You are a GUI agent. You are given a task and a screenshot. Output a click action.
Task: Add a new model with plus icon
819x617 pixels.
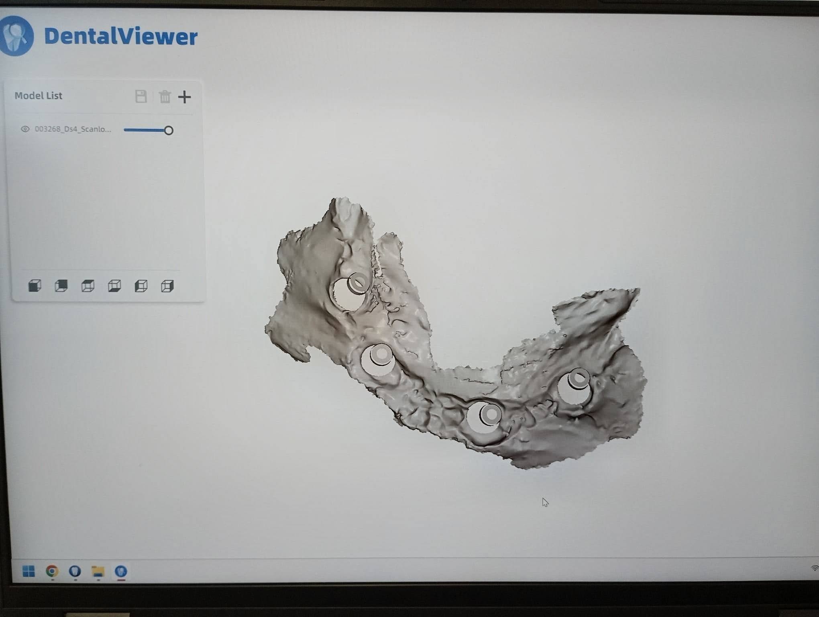point(184,97)
